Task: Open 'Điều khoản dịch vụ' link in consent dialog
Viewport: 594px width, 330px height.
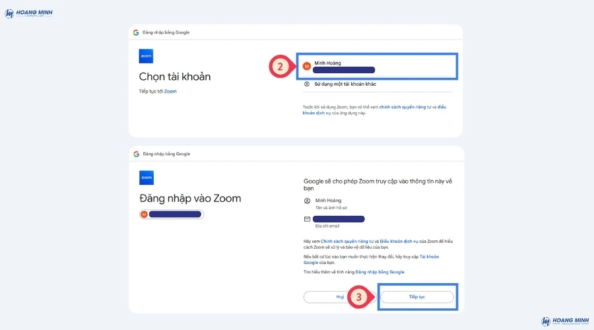Action: [399, 242]
